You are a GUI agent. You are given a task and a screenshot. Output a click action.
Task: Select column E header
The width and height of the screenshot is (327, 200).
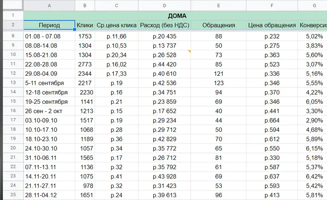219,6
